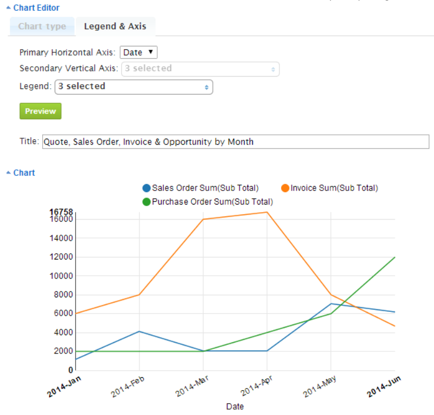Collapse the Chart section

21,173
